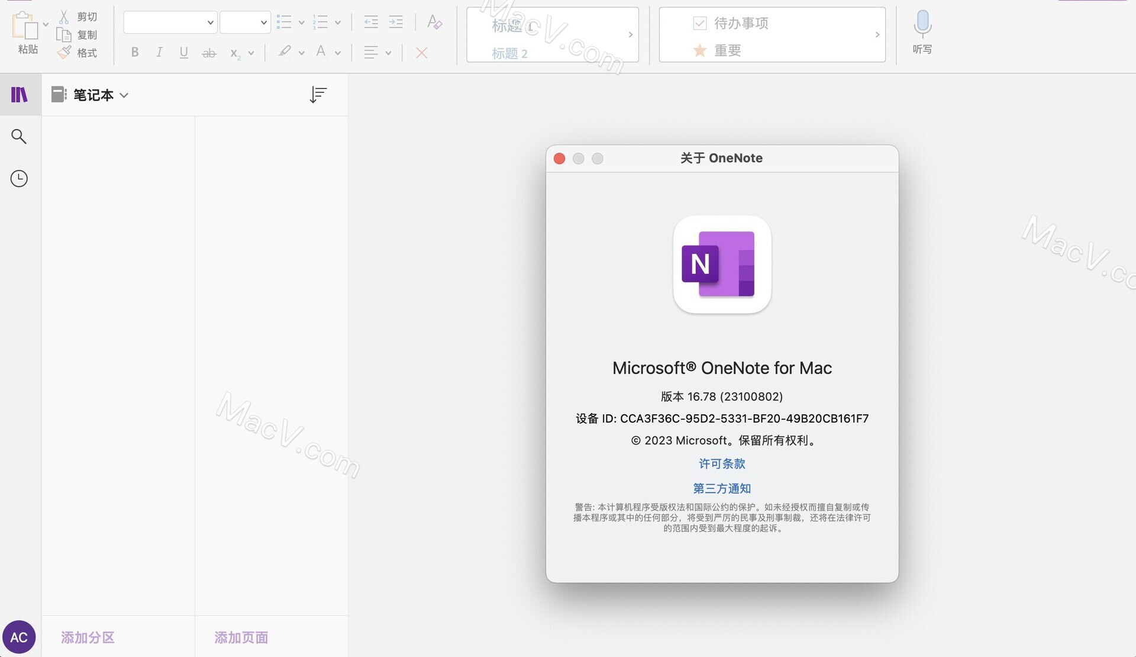This screenshot has width=1136, height=657.
Task: Expand the heading styles gallery
Action: pyautogui.click(x=631, y=34)
